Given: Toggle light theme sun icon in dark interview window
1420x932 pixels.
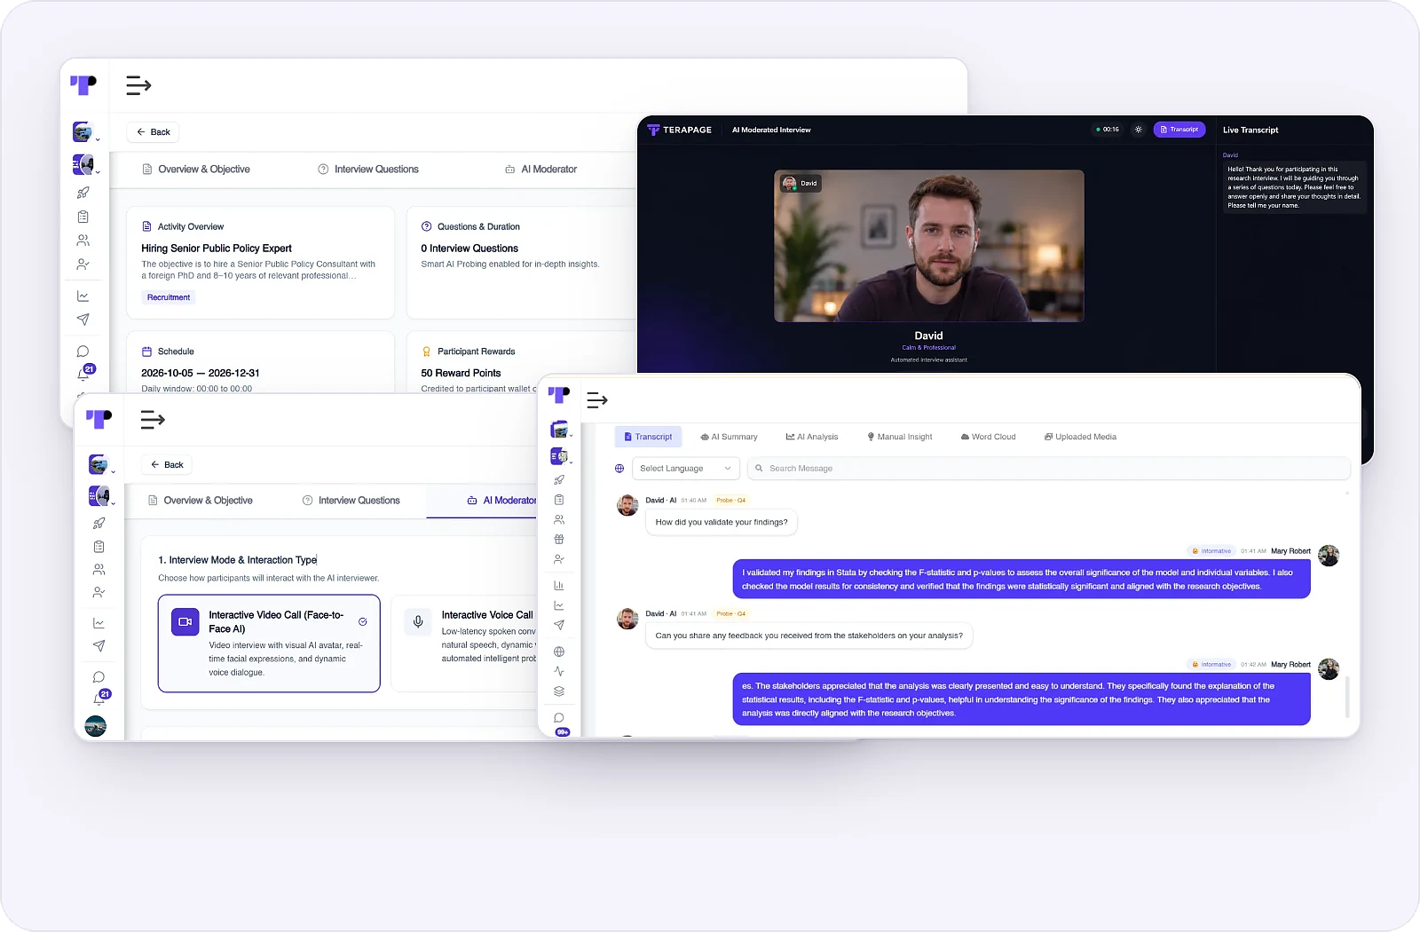Looking at the screenshot, I should [x=1139, y=130].
